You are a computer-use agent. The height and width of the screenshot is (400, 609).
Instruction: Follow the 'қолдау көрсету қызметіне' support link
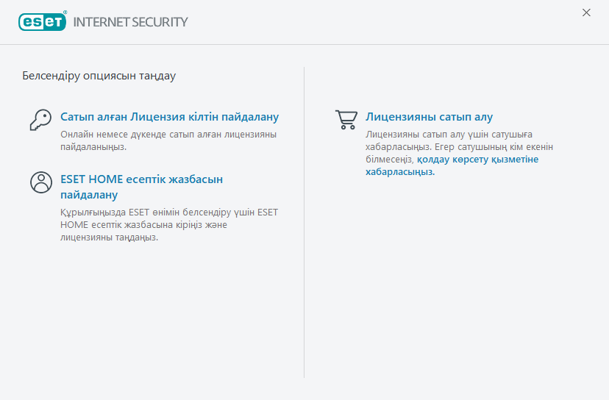click(x=477, y=159)
